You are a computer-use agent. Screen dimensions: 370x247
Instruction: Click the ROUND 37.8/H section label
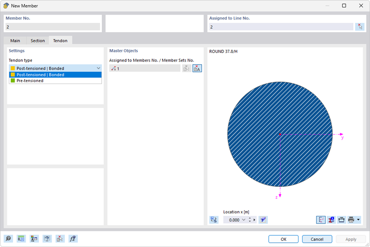[x=223, y=52]
